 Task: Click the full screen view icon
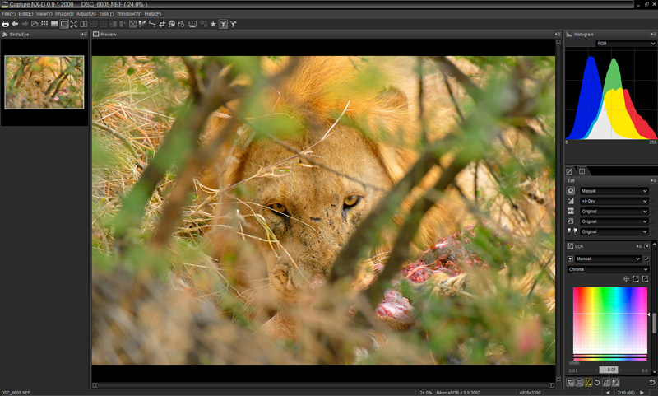[x=74, y=24]
